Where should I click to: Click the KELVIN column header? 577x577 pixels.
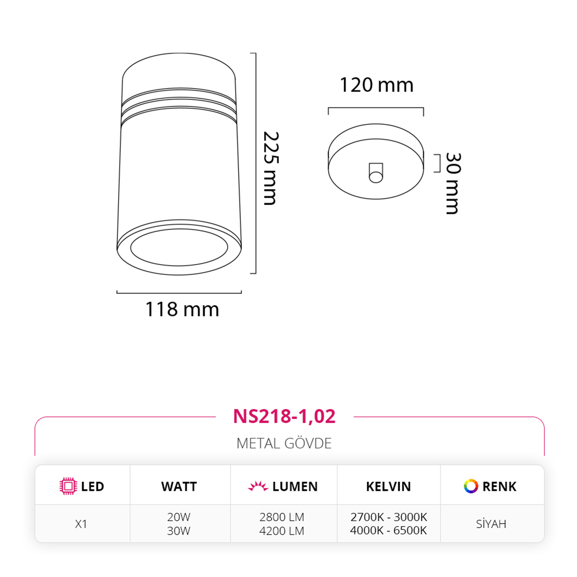pyautogui.click(x=388, y=486)
